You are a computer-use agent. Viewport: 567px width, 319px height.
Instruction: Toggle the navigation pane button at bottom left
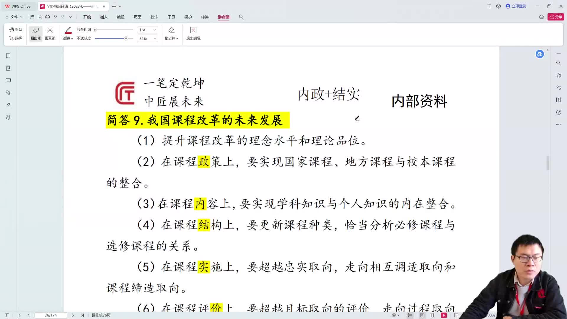point(6,315)
